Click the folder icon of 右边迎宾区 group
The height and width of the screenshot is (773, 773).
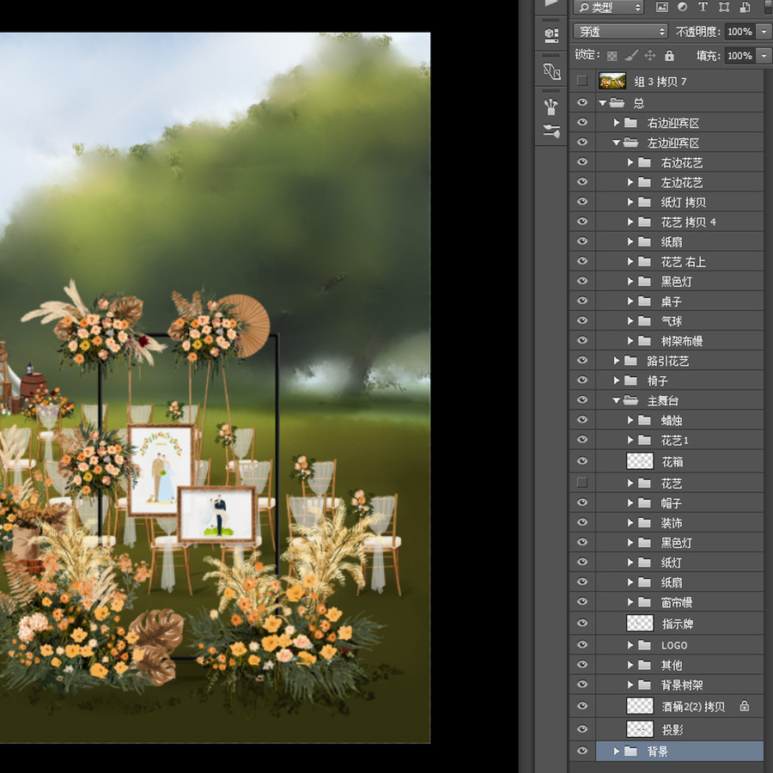coord(630,122)
